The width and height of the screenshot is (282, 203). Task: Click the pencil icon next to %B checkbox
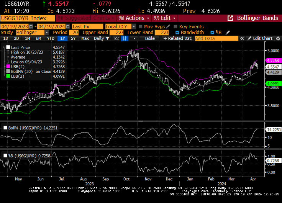pyautogui.click(x=228, y=33)
